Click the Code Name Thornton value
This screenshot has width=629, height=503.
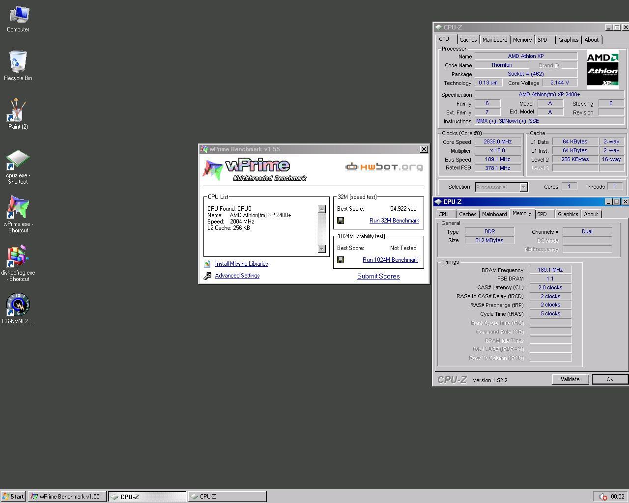point(502,65)
